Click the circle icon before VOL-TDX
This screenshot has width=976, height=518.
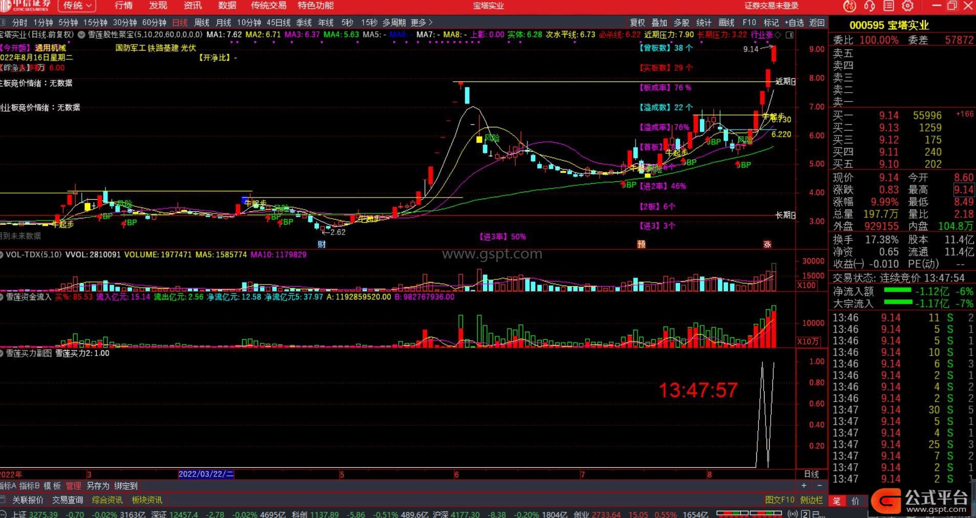tap(2, 254)
